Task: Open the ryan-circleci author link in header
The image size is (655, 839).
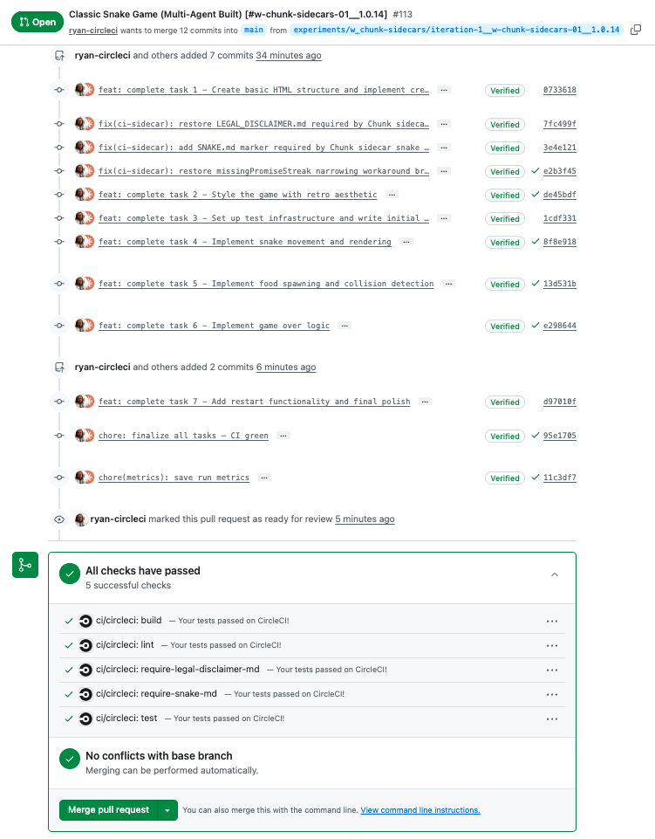Action: coord(93,31)
